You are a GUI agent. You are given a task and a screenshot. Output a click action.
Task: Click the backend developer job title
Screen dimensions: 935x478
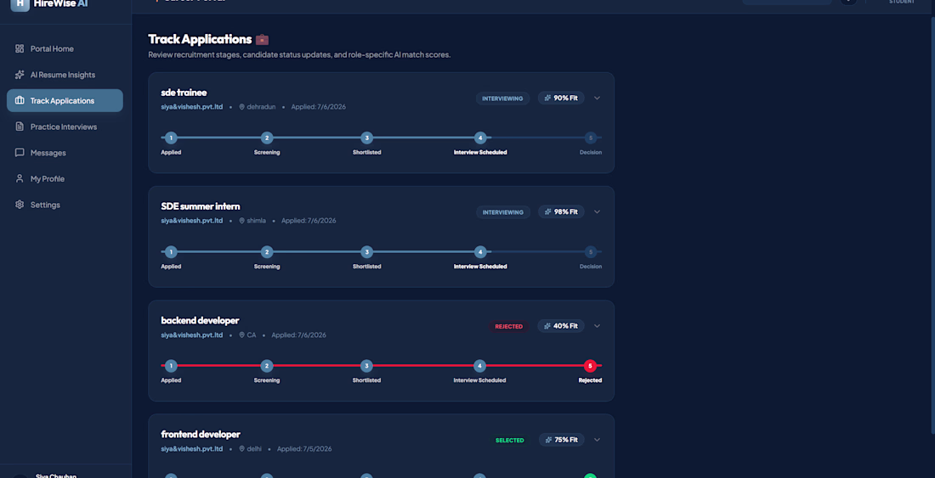coord(200,320)
